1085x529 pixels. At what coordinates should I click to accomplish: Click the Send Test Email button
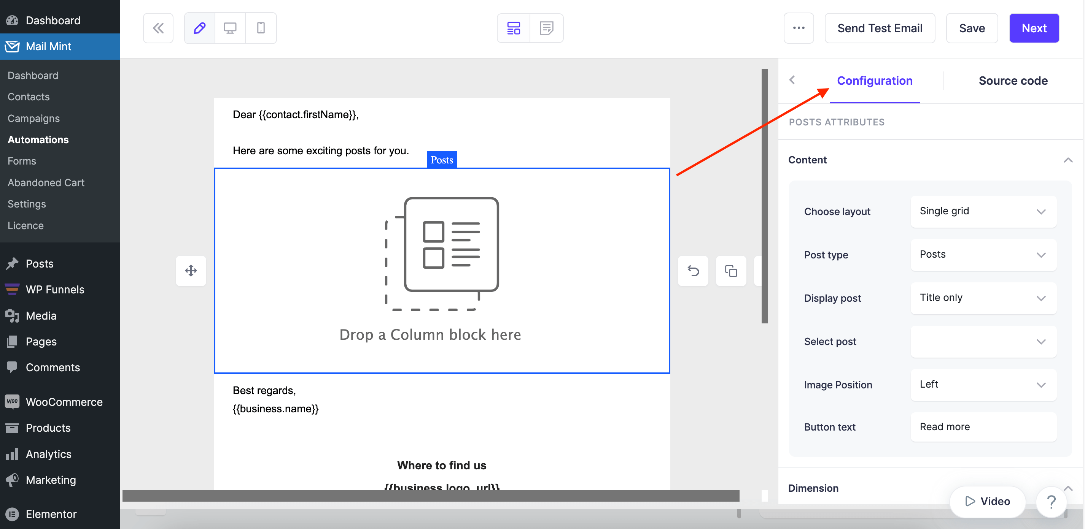(880, 29)
